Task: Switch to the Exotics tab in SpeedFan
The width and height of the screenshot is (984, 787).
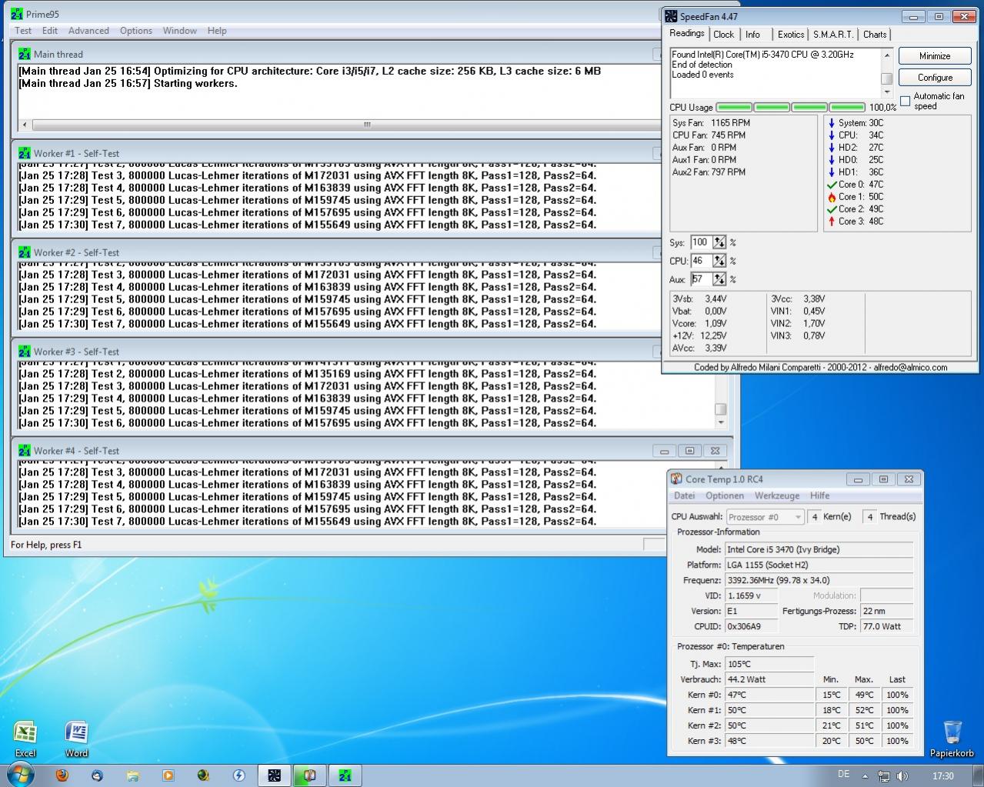Action: point(791,35)
